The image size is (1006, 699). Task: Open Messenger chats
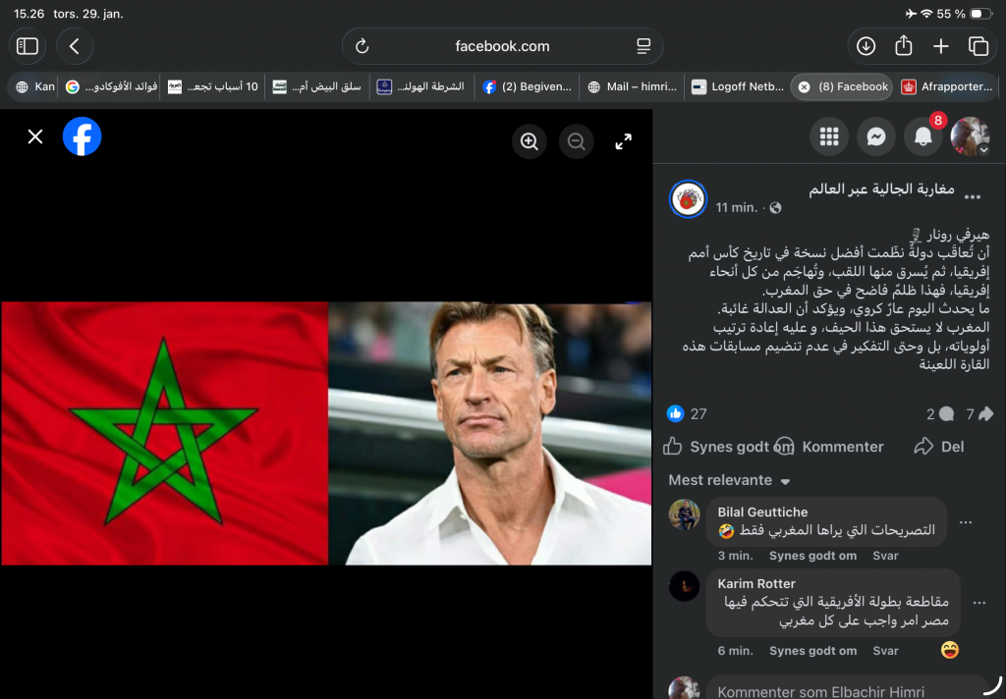point(875,137)
